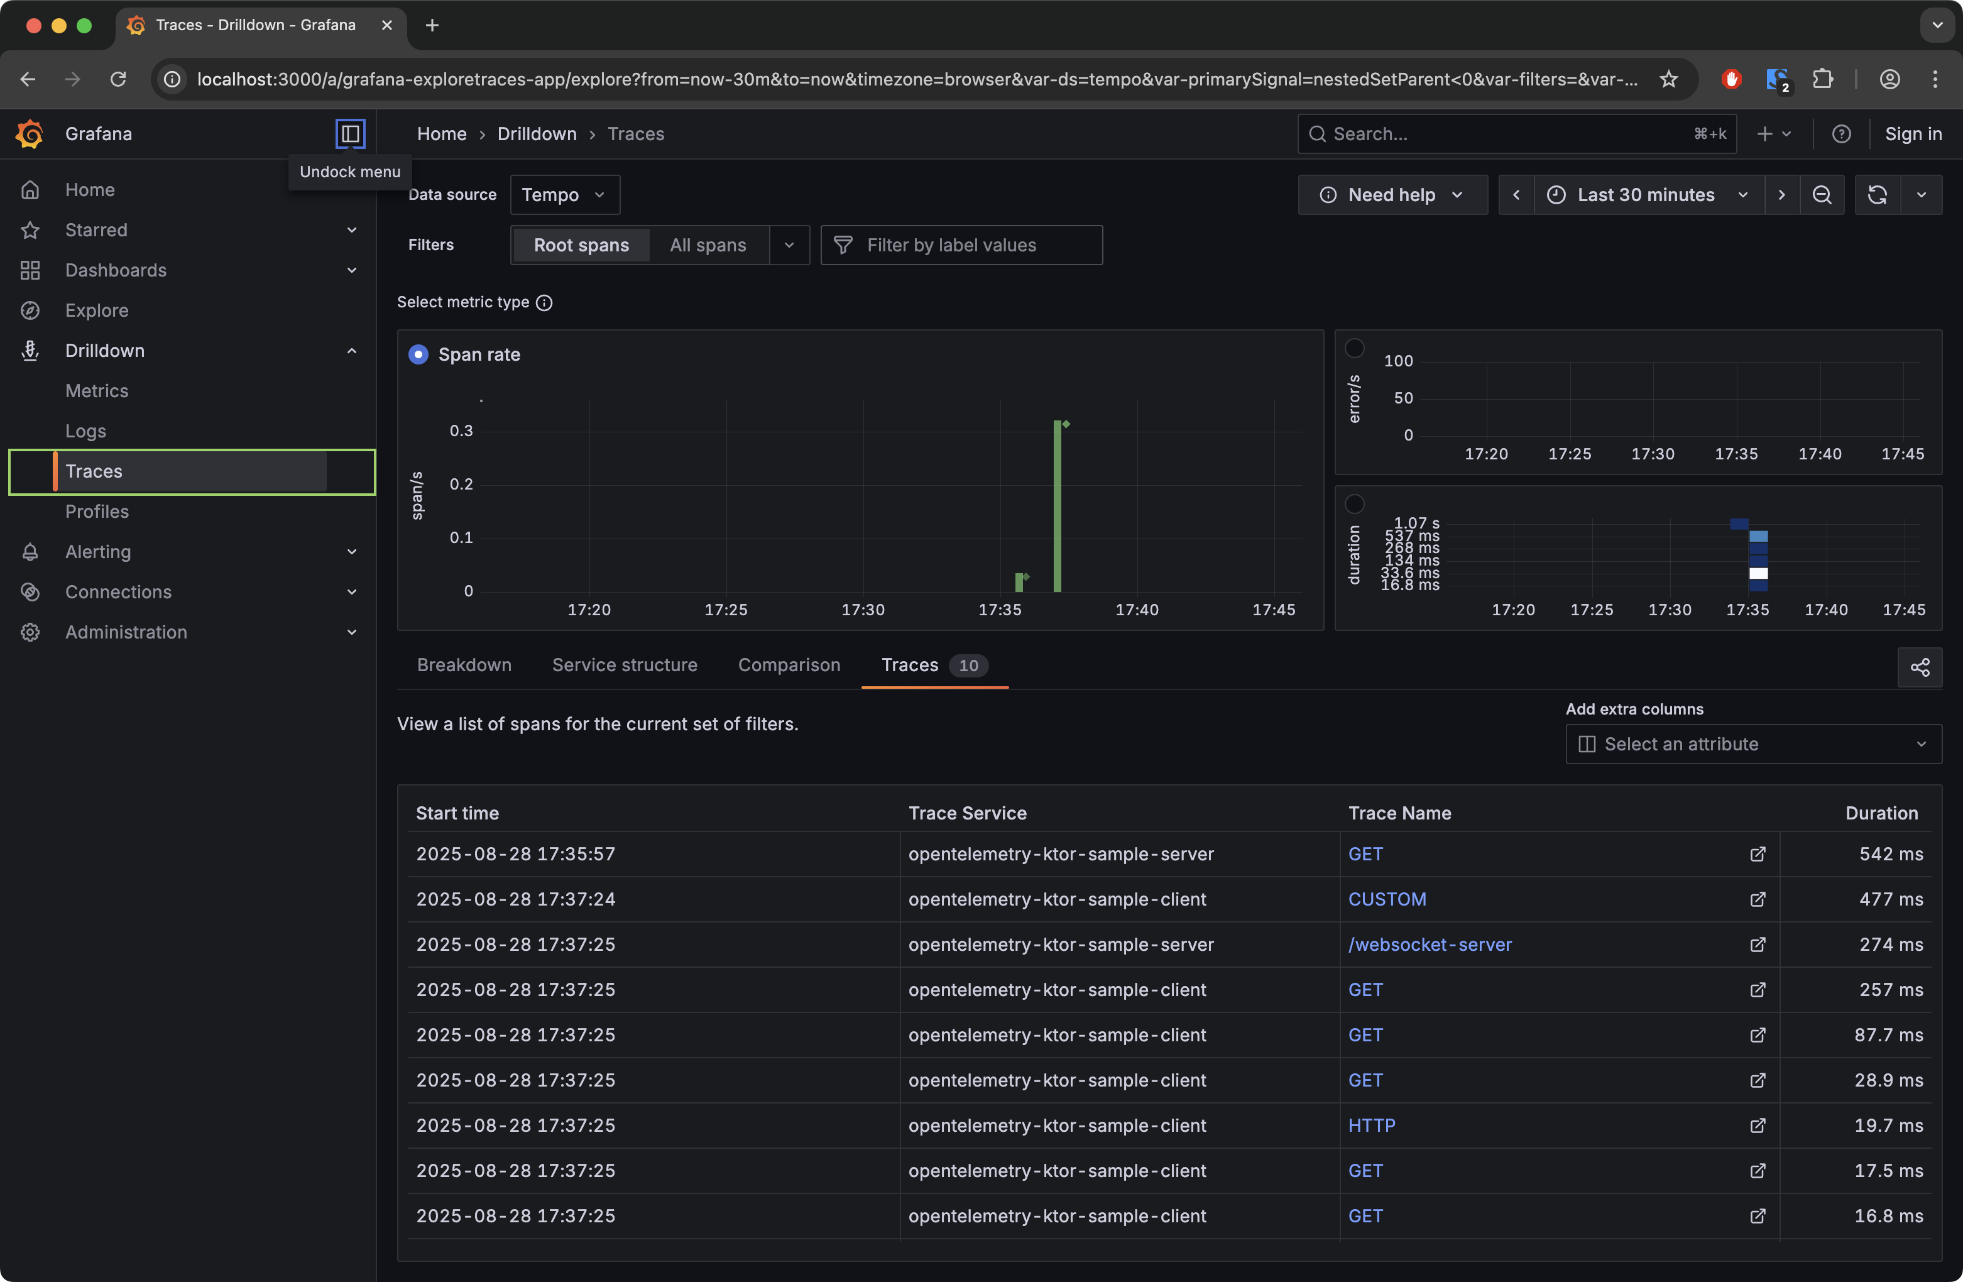Switch to the Service structure tab

coord(625,665)
